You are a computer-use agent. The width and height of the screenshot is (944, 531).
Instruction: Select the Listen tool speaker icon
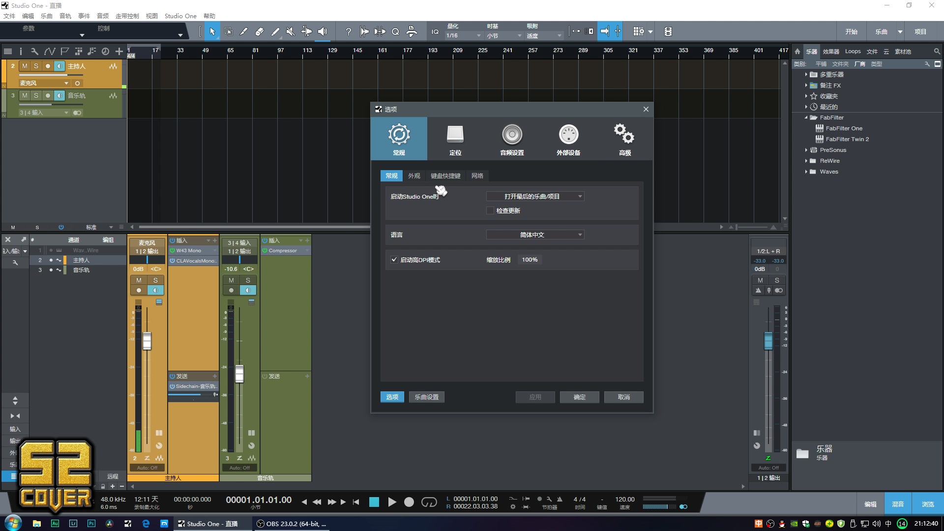pyautogui.click(x=323, y=31)
